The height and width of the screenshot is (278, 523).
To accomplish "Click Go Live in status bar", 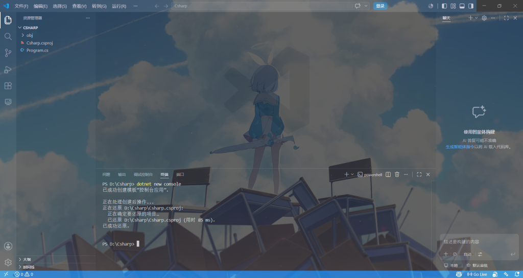I will pos(477,274).
